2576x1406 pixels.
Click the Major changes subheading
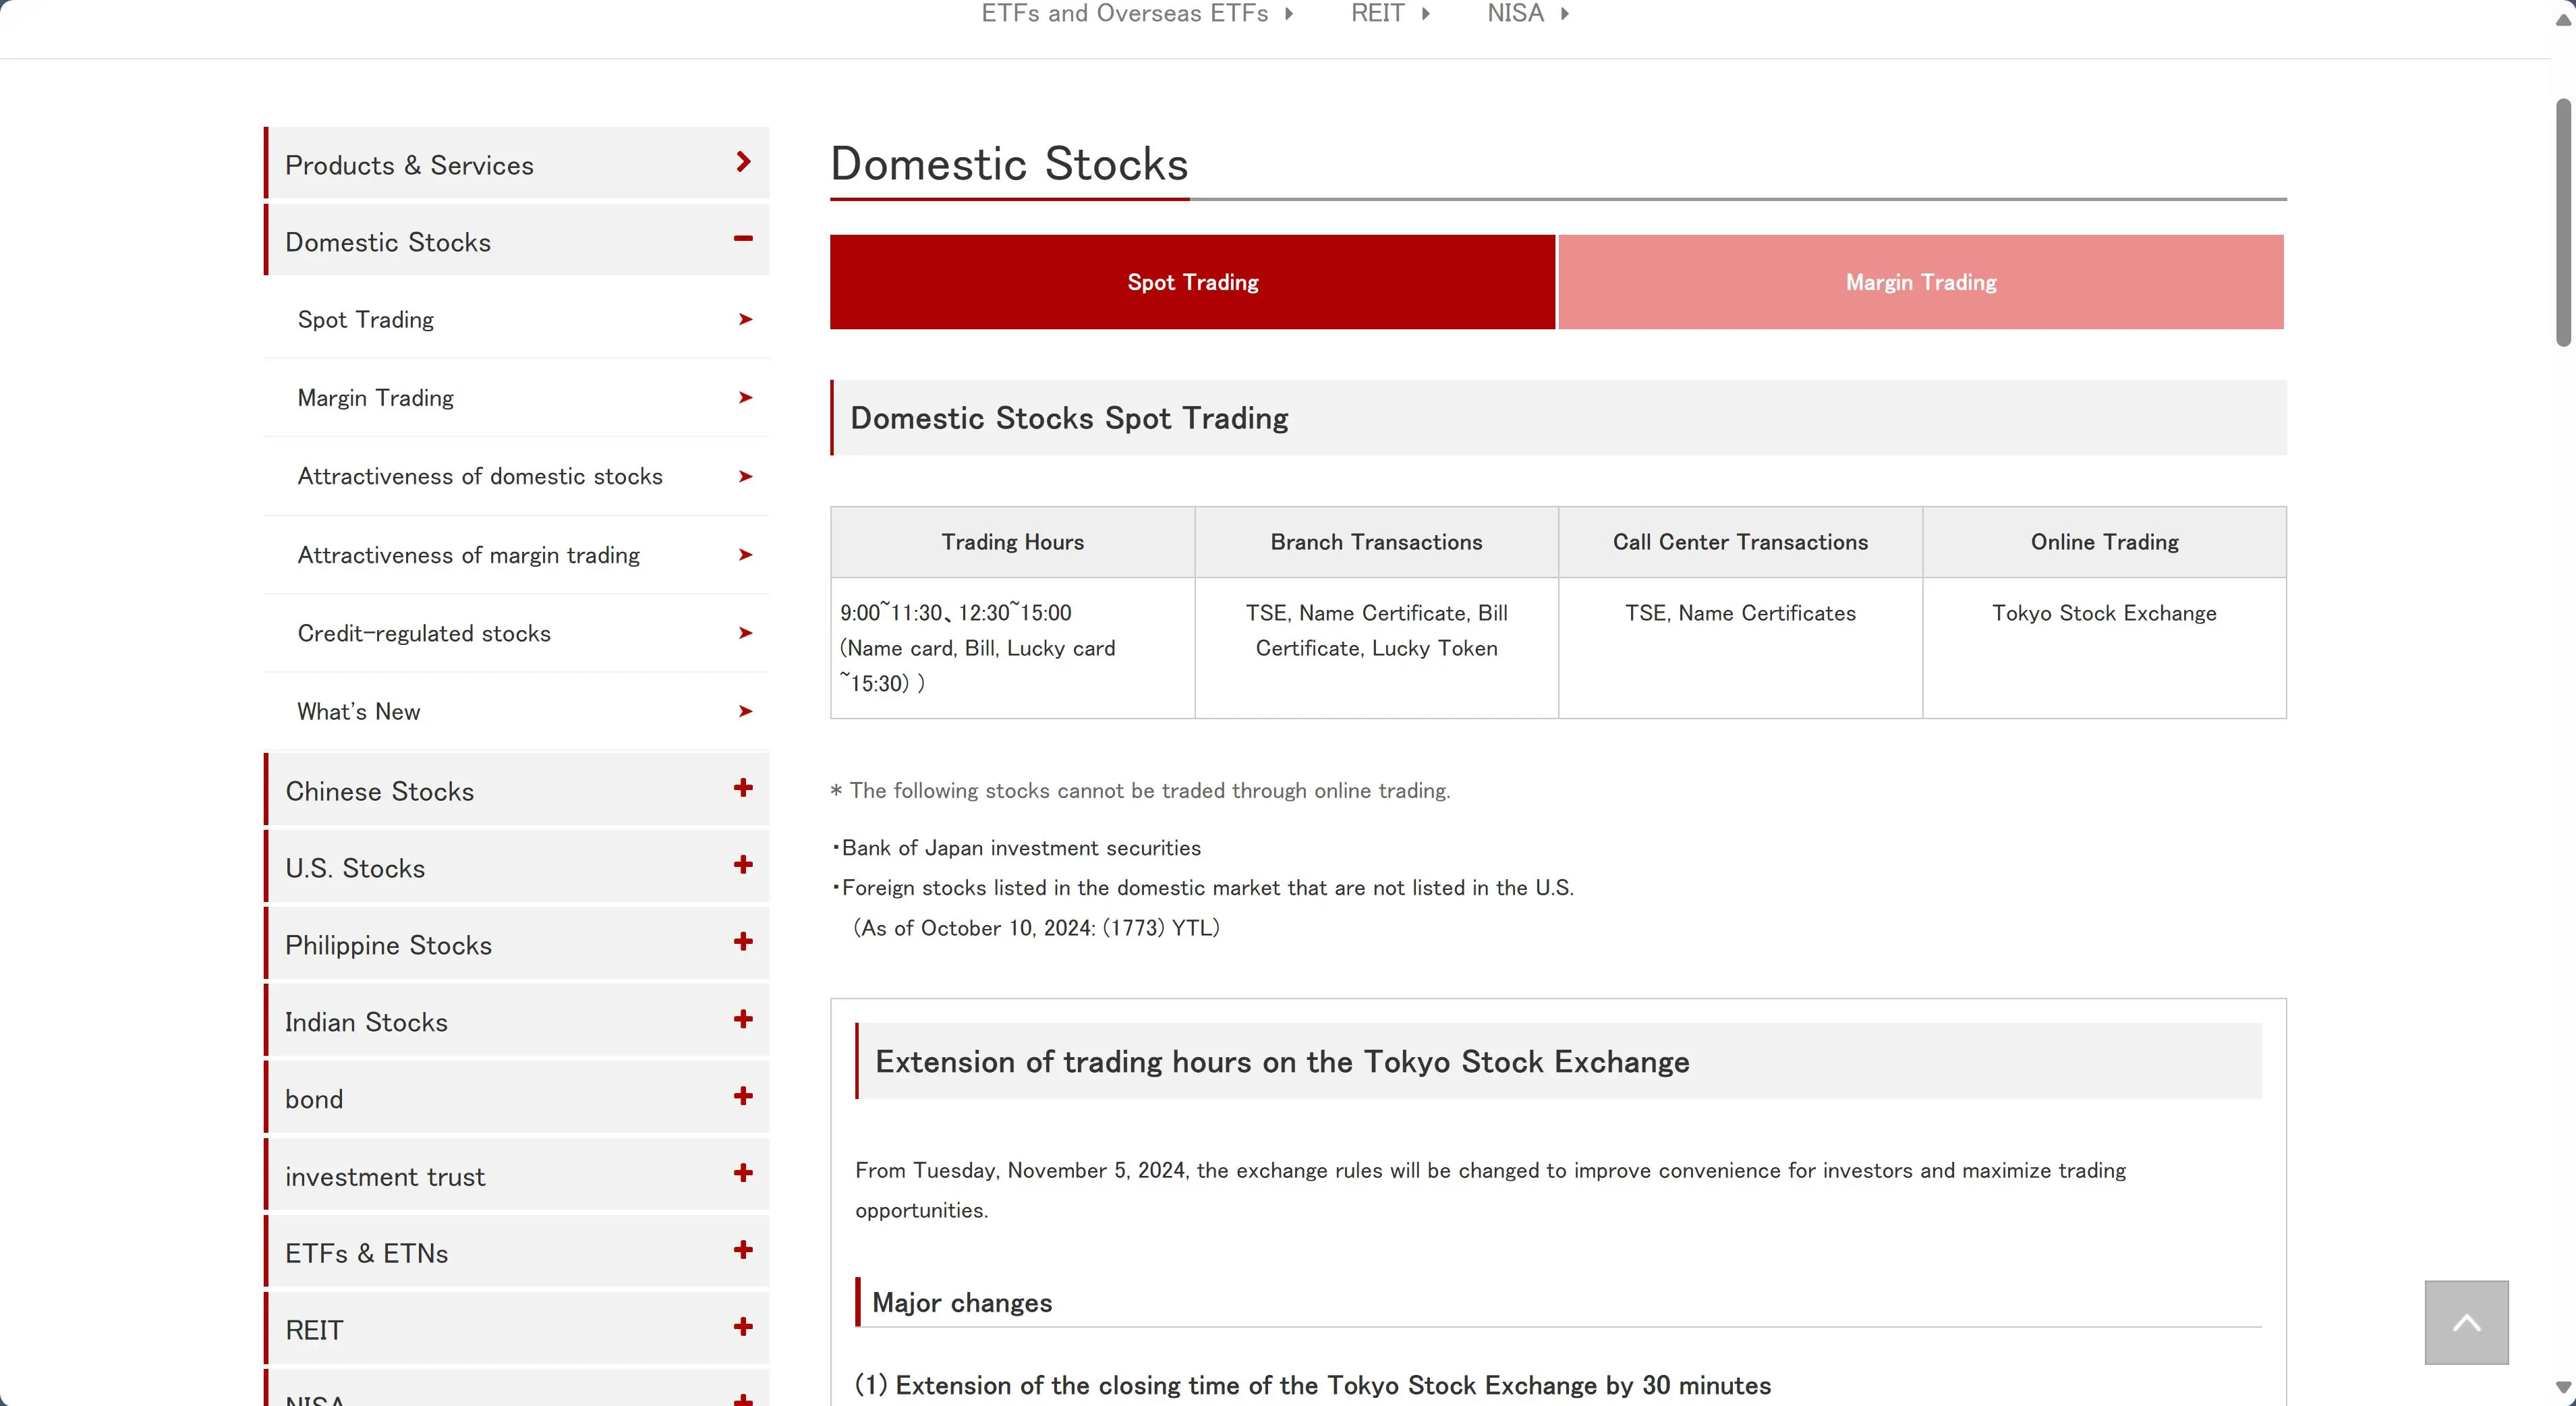(x=962, y=1302)
